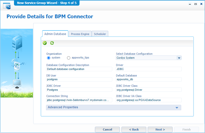Screen dimensions: 205x133
Task: Minimize the wizard window
Action: pyautogui.click(x=190, y=4)
